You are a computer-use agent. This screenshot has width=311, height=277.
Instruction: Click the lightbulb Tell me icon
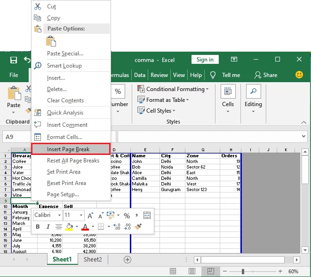213,75
